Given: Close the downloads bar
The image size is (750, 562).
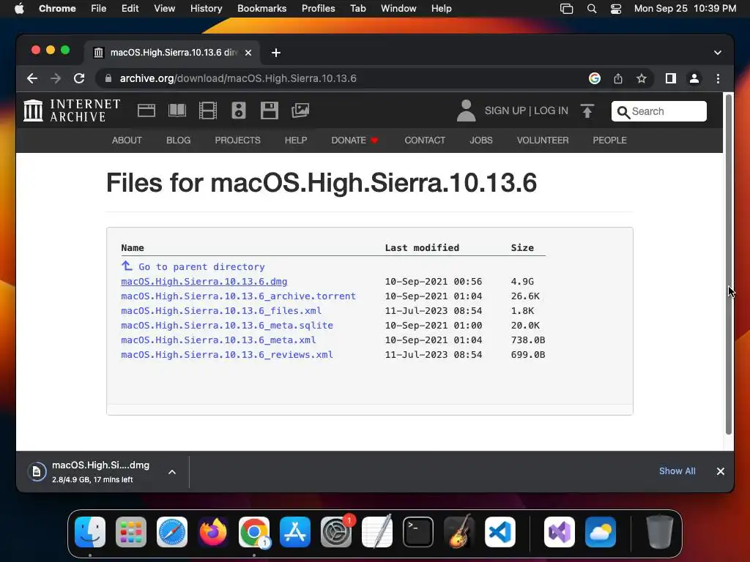Looking at the screenshot, I should [x=721, y=471].
